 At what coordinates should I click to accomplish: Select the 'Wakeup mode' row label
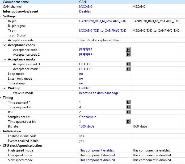[x=23, y=93]
